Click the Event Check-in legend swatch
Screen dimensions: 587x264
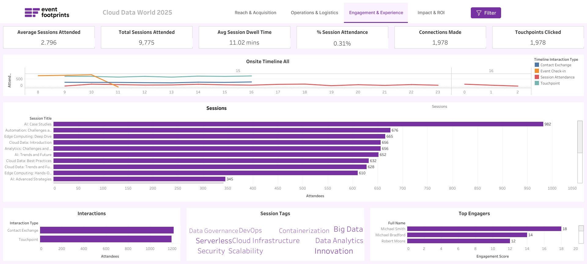[537, 71]
